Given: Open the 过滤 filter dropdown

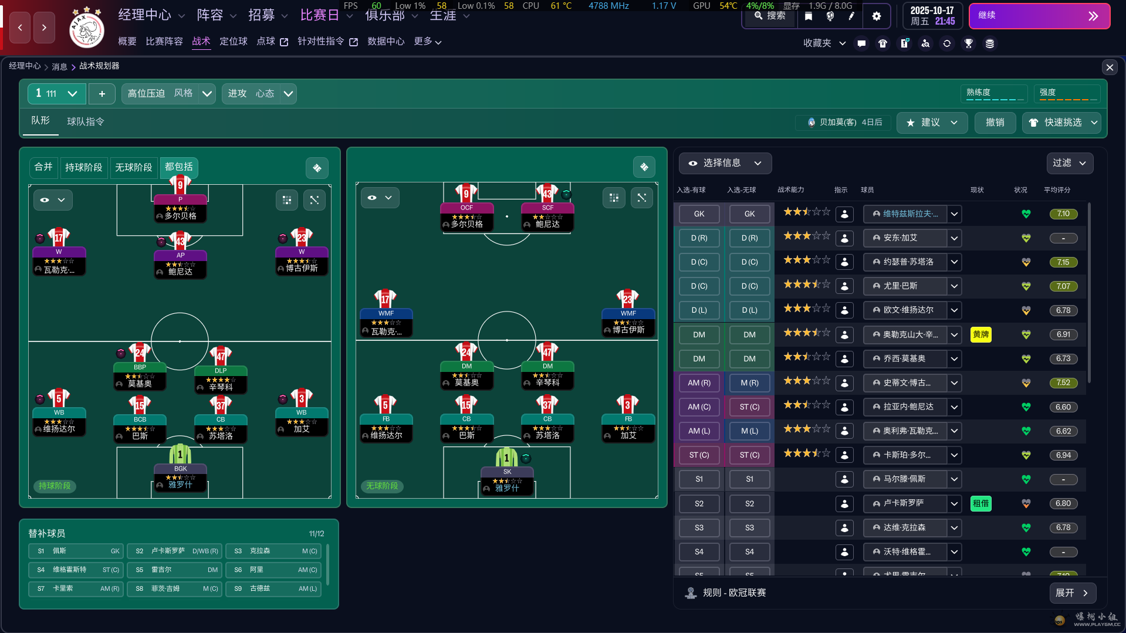Looking at the screenshot, I should [x=1070, y=163].
